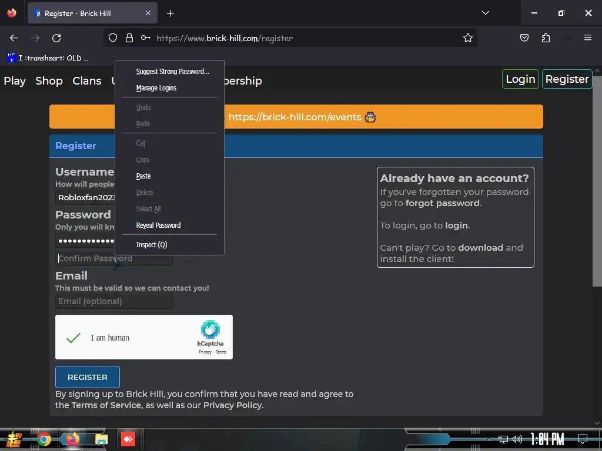Open the Extensions puzzle icon
The height and width of the screenshot is (451, 602).
(x=546, y=38)
